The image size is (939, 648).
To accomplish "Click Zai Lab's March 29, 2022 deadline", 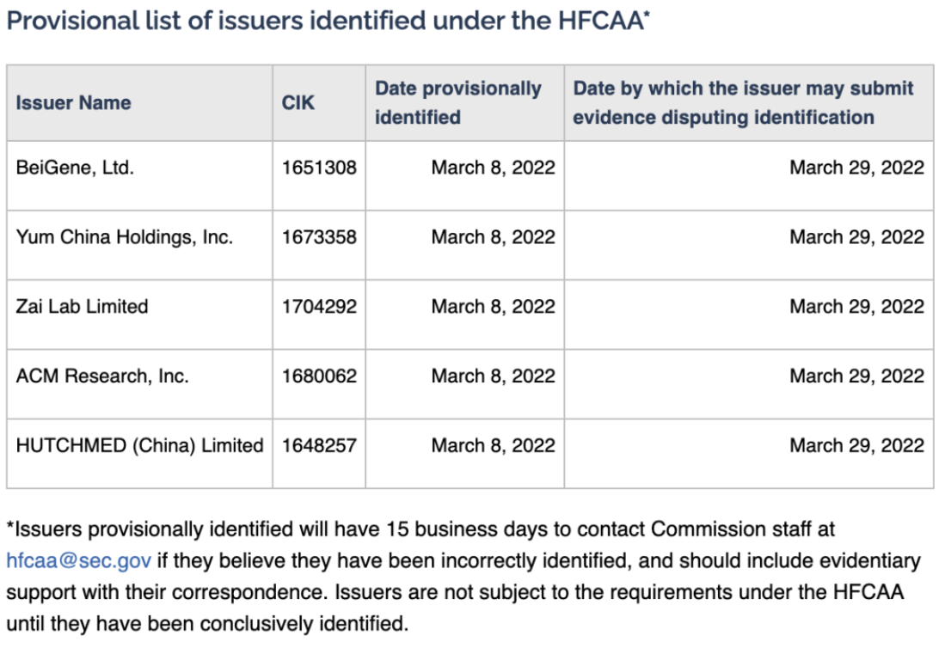I will (857, 306).
